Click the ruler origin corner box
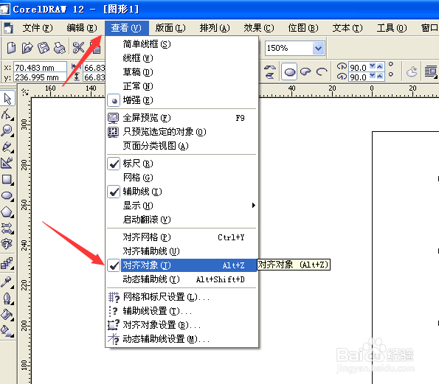This screenshot has width=439, height=384. tap(25, 91)
